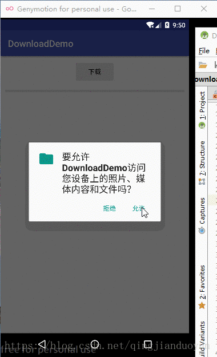Click the Genymotion logo in title bar

tap(10, 9)
